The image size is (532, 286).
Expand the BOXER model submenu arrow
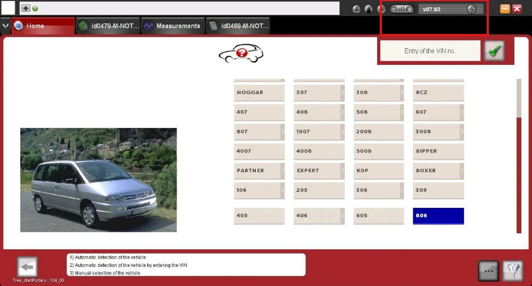click(x=461, y=171)
